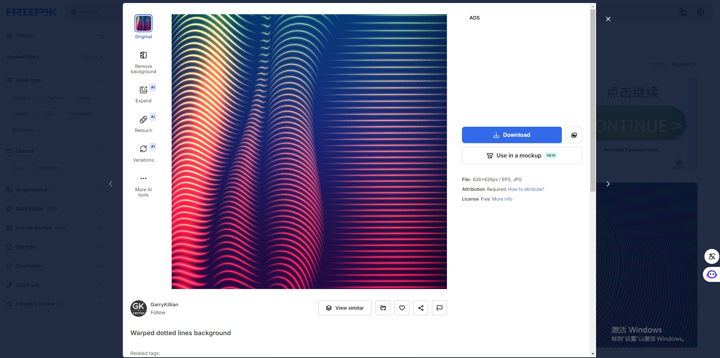
Task: Click the File type document icon
Action: click(9, 247)
